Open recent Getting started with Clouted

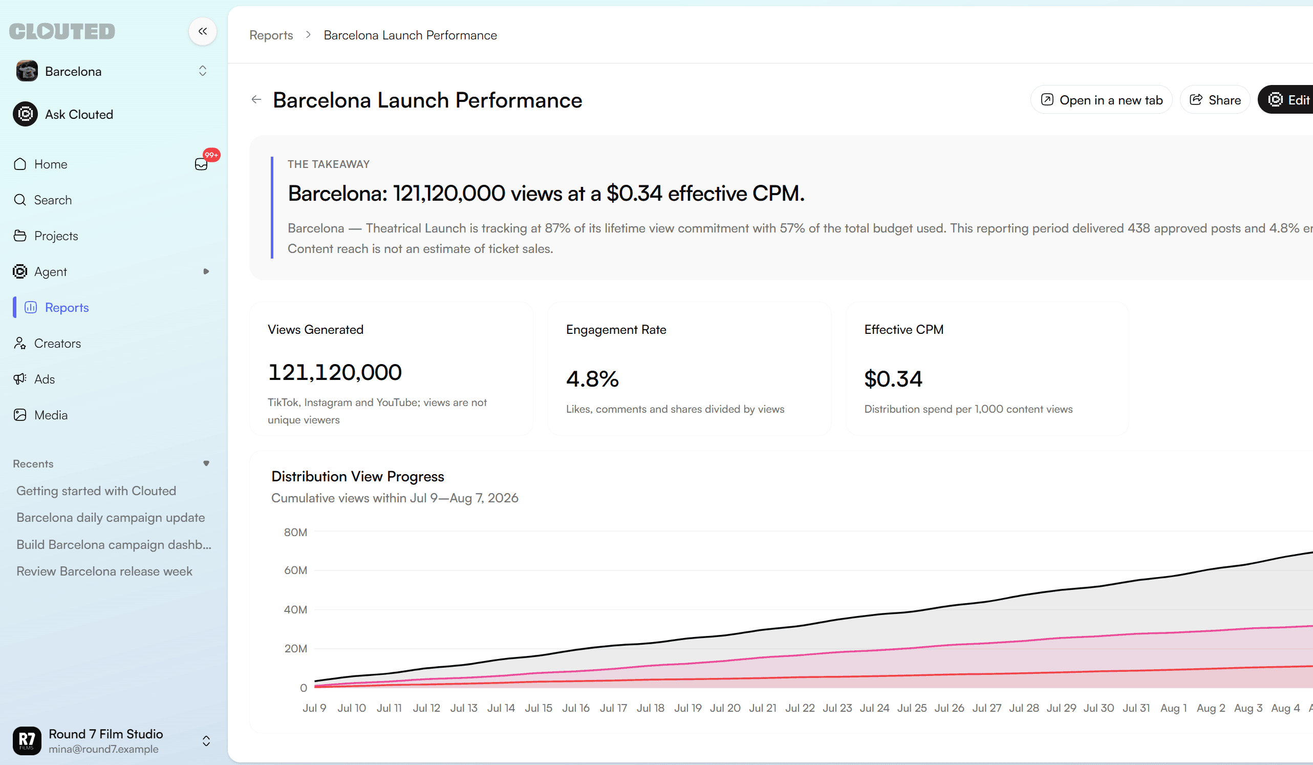[x=96, y=491]
